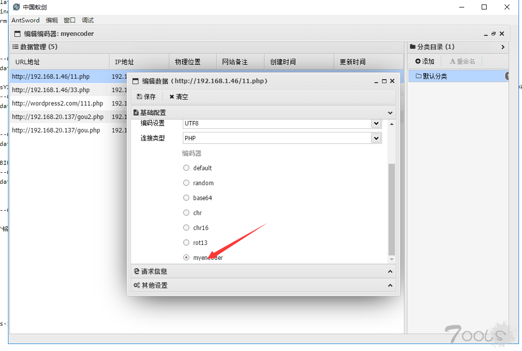This screenshot has width=522, height=351.
Task: Click the URL地址 column header
Action: [x=60, y=62]
